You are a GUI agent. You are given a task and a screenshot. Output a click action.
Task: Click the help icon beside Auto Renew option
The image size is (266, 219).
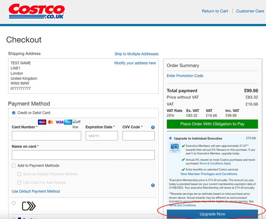(x=153, y=186)
